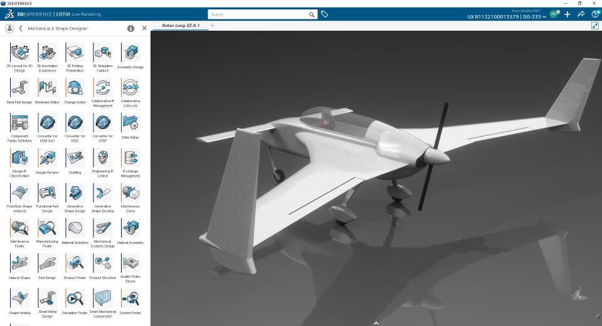Open 3D Templates Capture app
This screenshot has height=326, width=602.
102,53
